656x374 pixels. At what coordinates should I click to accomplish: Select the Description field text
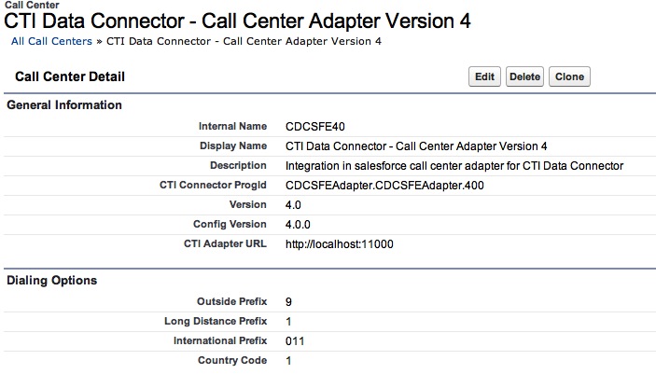tap(454, 166)
